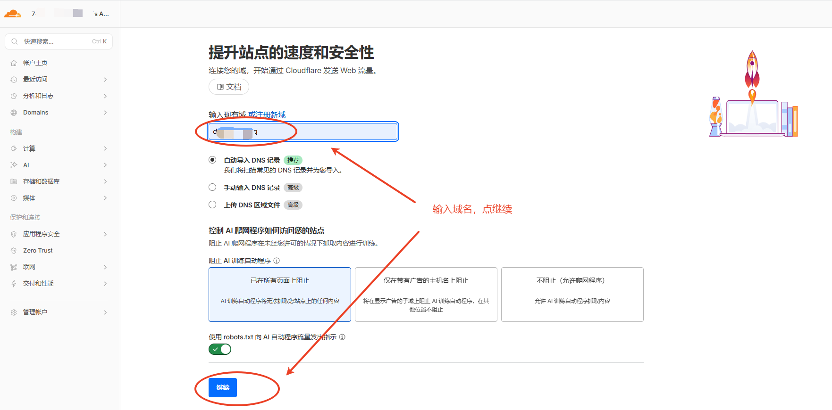Select the 自动导入 DNS 记录 radio button

tap(212, 160)
